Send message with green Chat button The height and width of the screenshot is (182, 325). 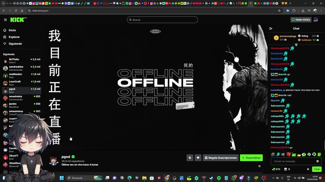coord(317,169)
